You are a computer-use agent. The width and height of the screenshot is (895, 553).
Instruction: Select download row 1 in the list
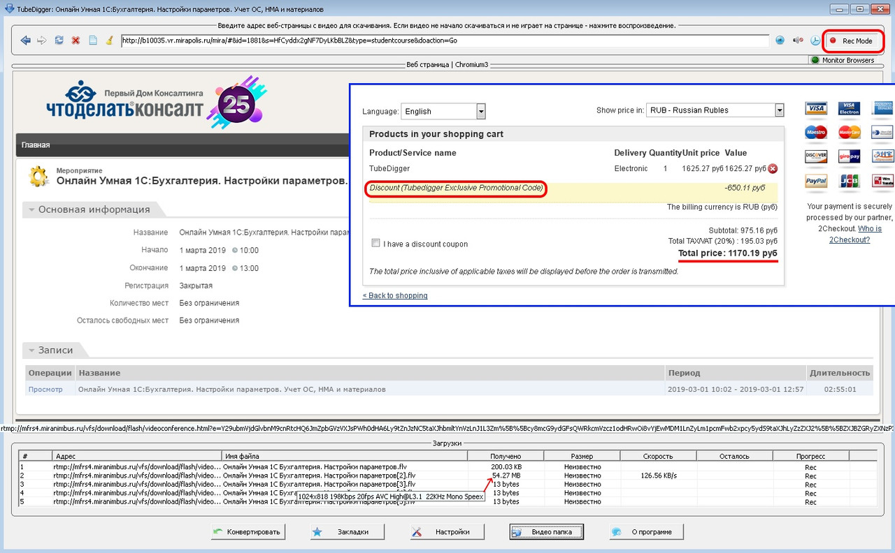[x=447, y=466]
